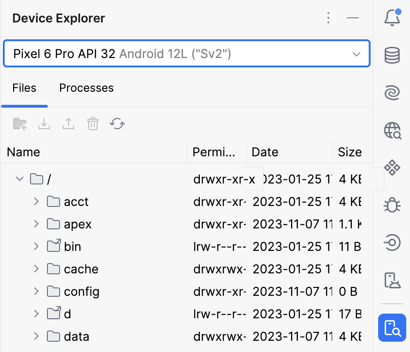Expand the data folder chevron
Viewport: 410px width, 352px height.
(x=36, y=336)
